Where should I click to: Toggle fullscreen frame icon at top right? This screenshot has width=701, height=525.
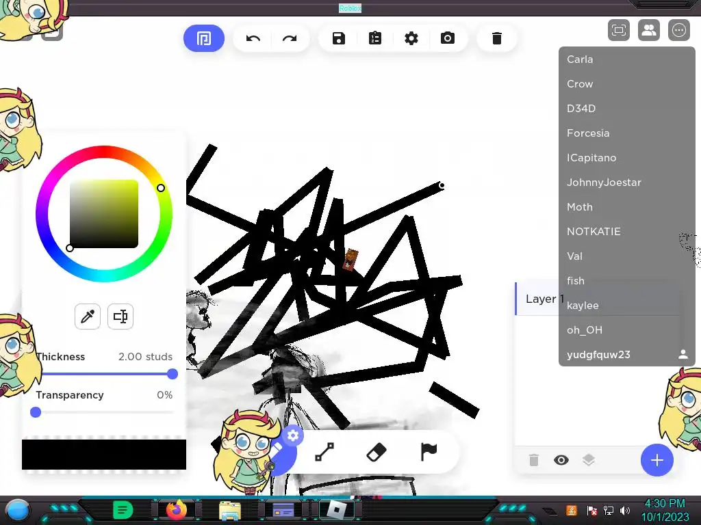click(x=619, y=30)
